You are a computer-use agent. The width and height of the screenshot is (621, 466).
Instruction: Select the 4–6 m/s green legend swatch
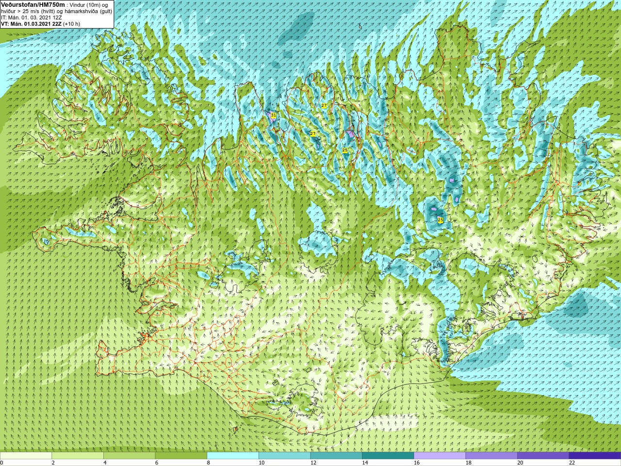129,456
